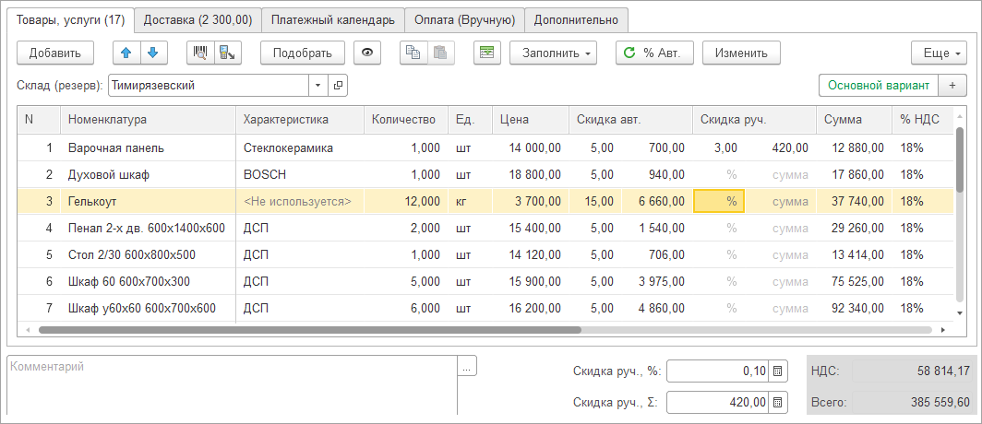Move the selected row up with the up arrow
This screenshot has height=424, width=982.
pyautogui.click(x=126, y=53)
